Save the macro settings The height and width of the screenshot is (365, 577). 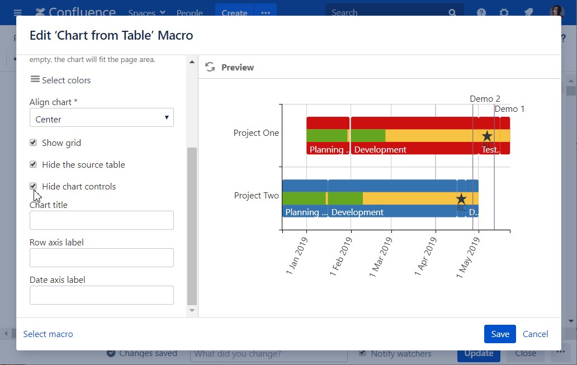pyautogui.click(x=499, y=334)
